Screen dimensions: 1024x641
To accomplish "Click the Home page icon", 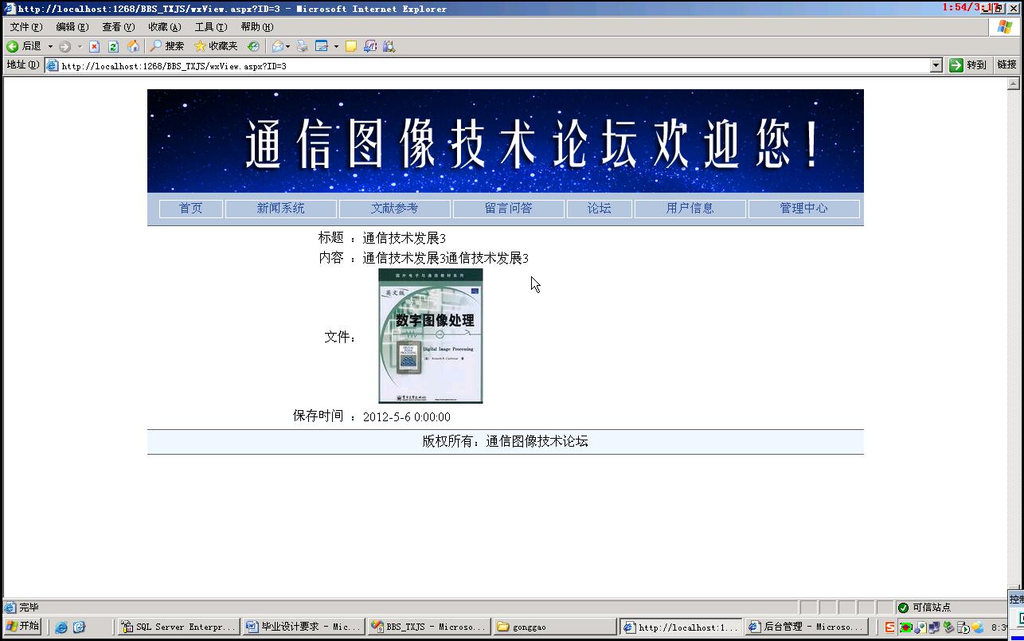I will 133,46.
